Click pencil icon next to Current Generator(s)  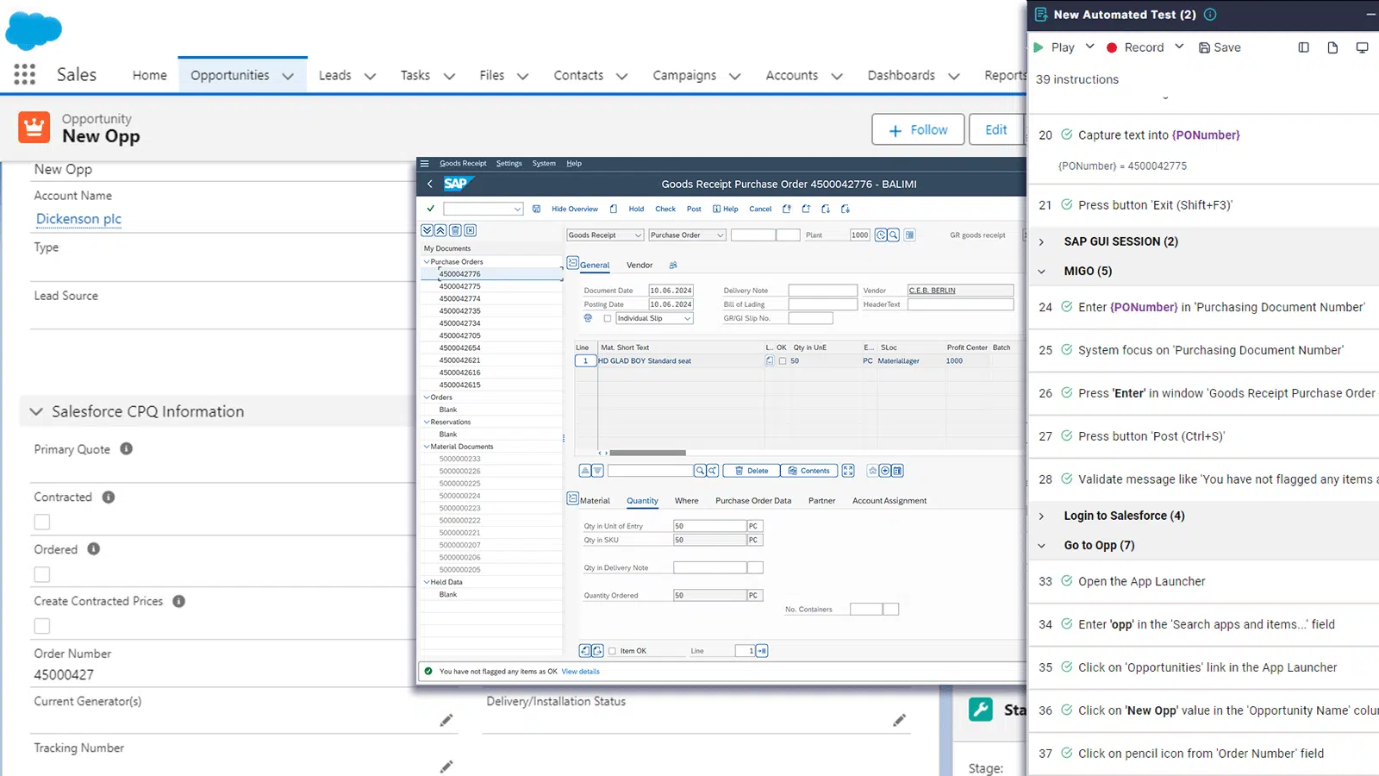click(446, 720)
